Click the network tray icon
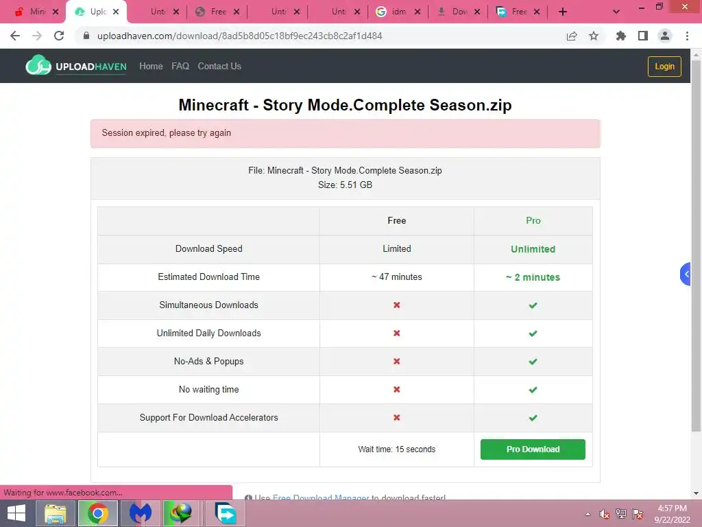The height and width of the screenshot is (527, 702). (621, 514)
